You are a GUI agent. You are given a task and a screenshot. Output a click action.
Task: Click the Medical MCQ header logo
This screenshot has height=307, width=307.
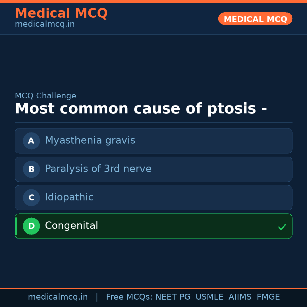coord(61,13)
